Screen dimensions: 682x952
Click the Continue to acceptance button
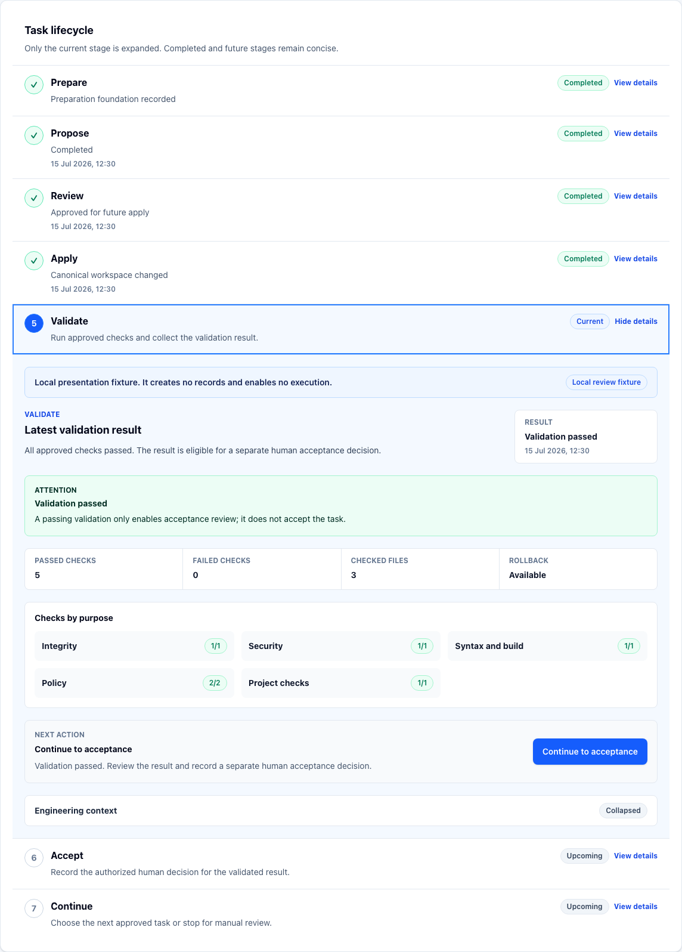(590, 752)
